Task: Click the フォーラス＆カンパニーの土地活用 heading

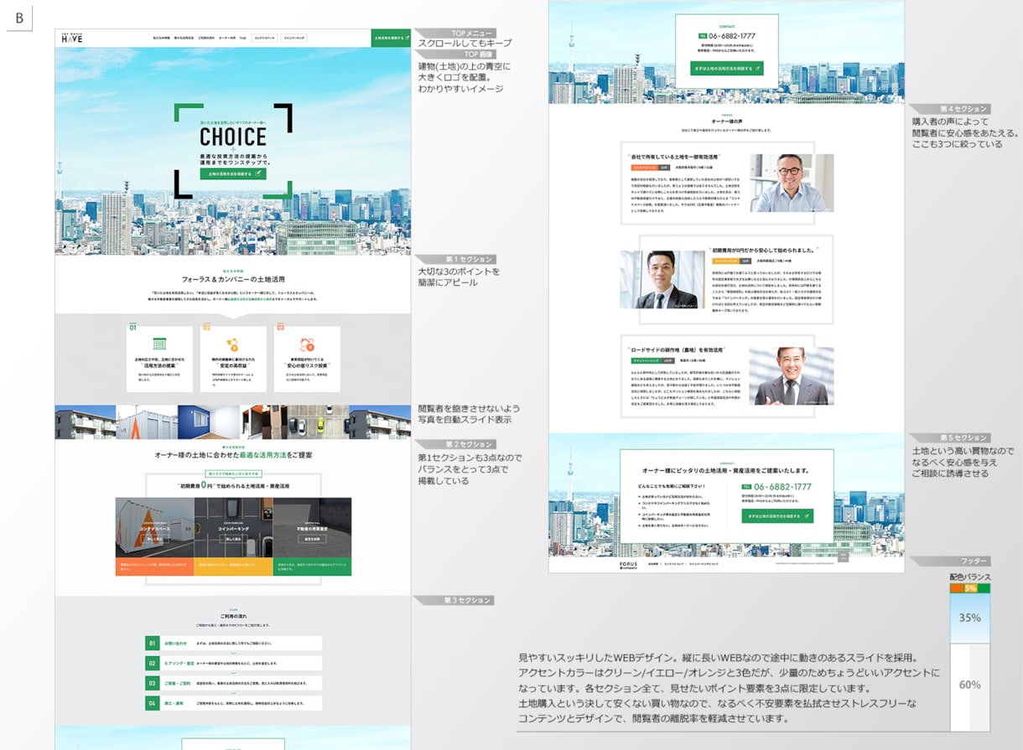Action: coord(233,278)
